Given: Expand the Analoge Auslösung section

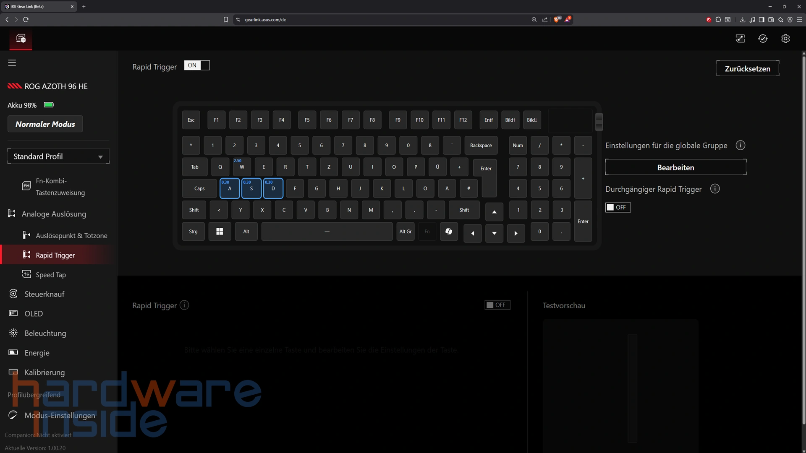Looking at the screenshot, I should [x=54, y=214].
